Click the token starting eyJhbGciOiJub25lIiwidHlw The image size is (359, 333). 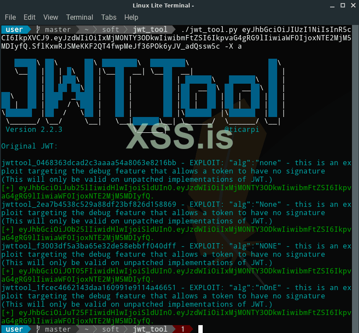click(176, 192)
